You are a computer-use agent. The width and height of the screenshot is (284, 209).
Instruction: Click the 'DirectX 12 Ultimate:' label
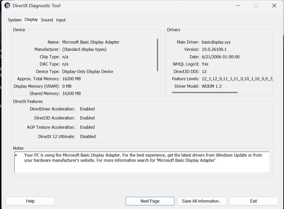coord(57,136)
